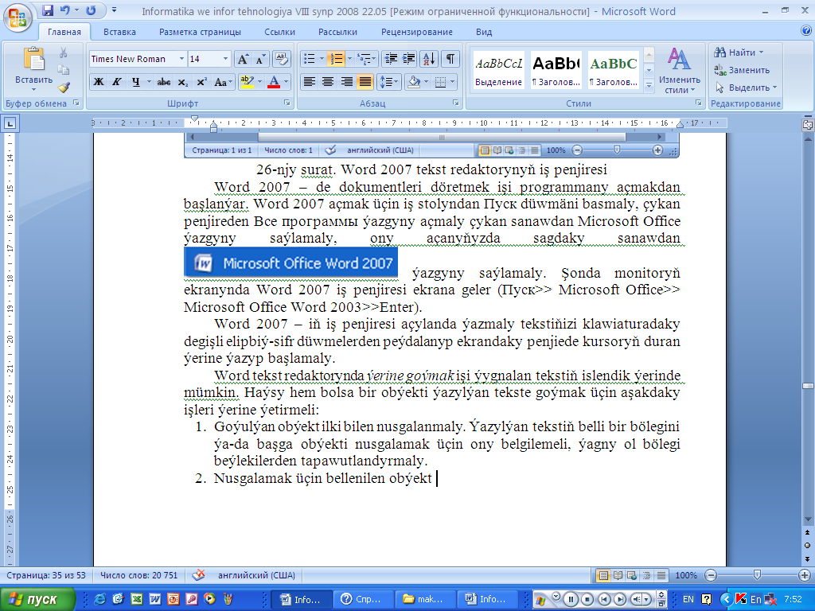The width and height of the screenshot is (815, 611).
Task: Toggle italic formatting К
Action: (117, 82)
